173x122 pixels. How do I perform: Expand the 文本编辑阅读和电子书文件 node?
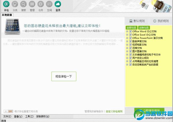pos(127,54)
